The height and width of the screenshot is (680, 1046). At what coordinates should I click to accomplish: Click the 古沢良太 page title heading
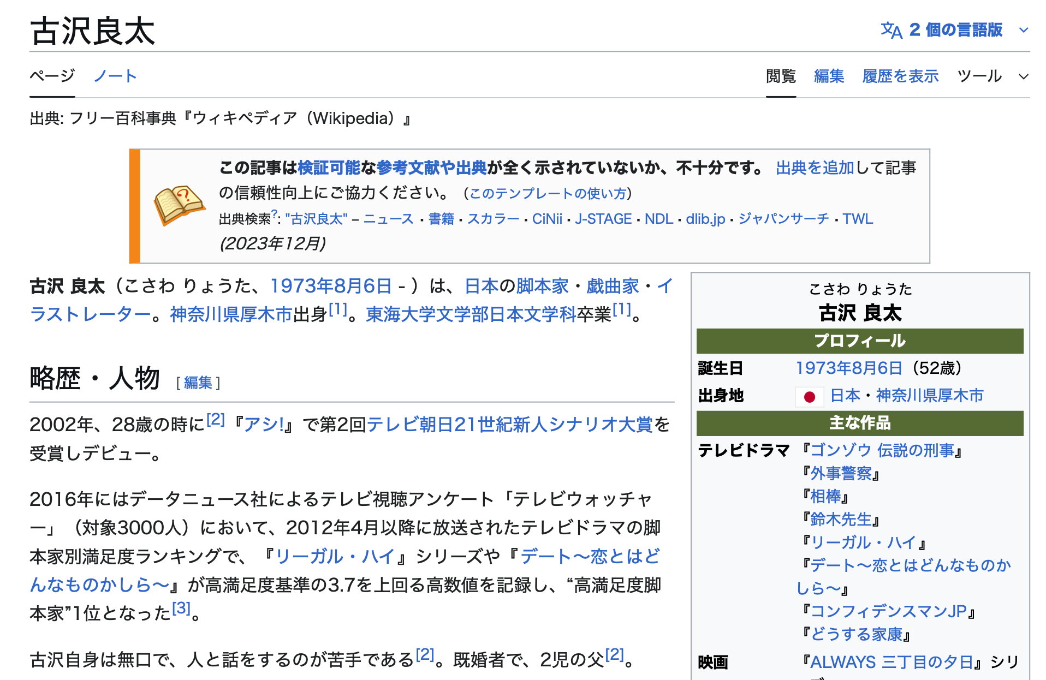(x=93, y=31)
